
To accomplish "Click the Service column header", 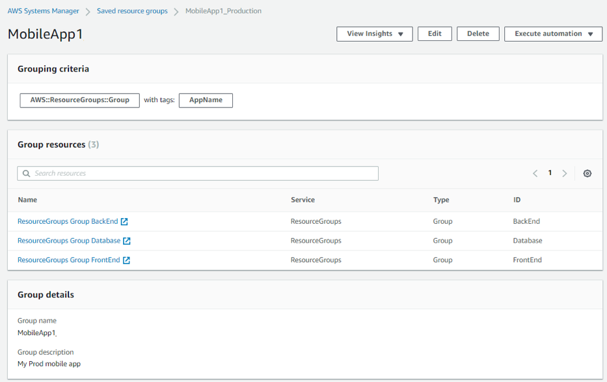I will pyautogui.click(x=303, y=200).
